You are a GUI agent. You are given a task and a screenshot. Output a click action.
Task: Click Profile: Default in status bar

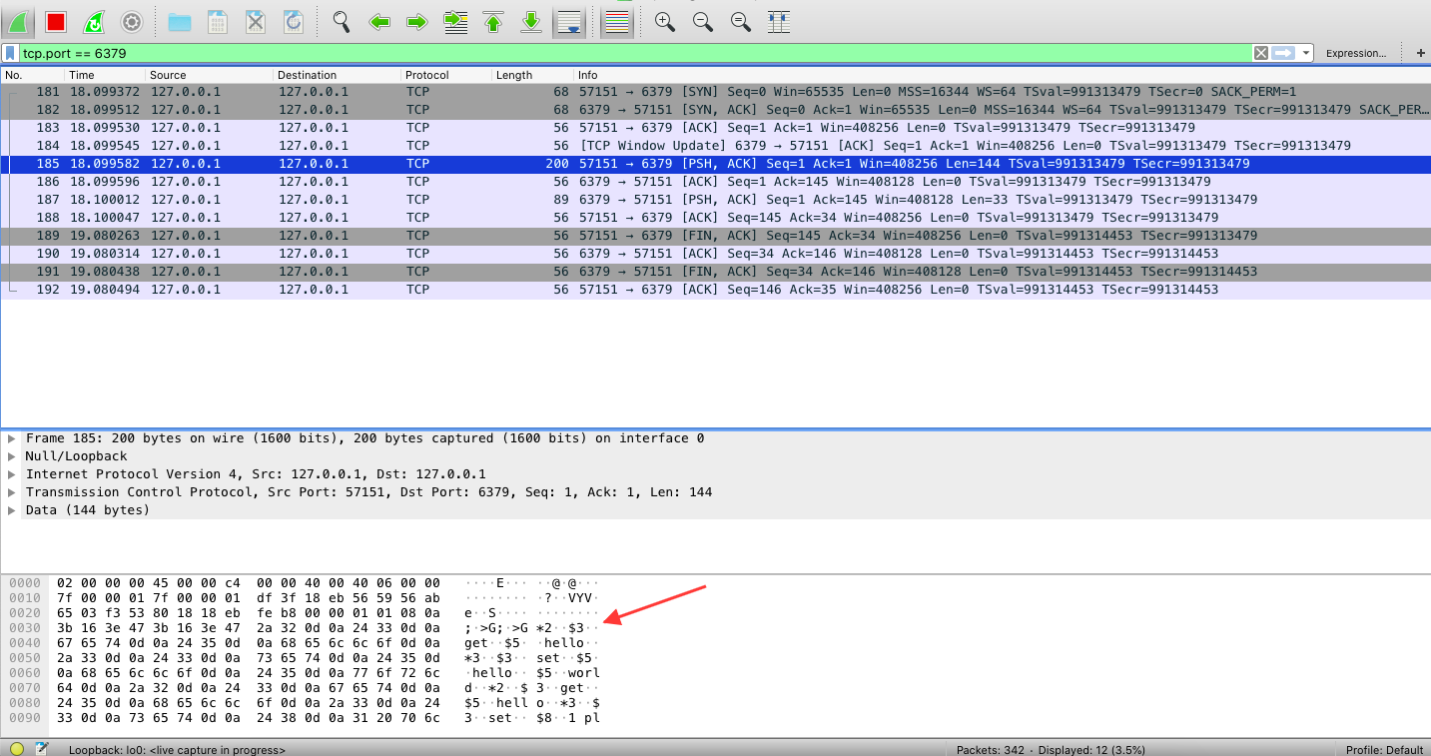[1383, 749]
